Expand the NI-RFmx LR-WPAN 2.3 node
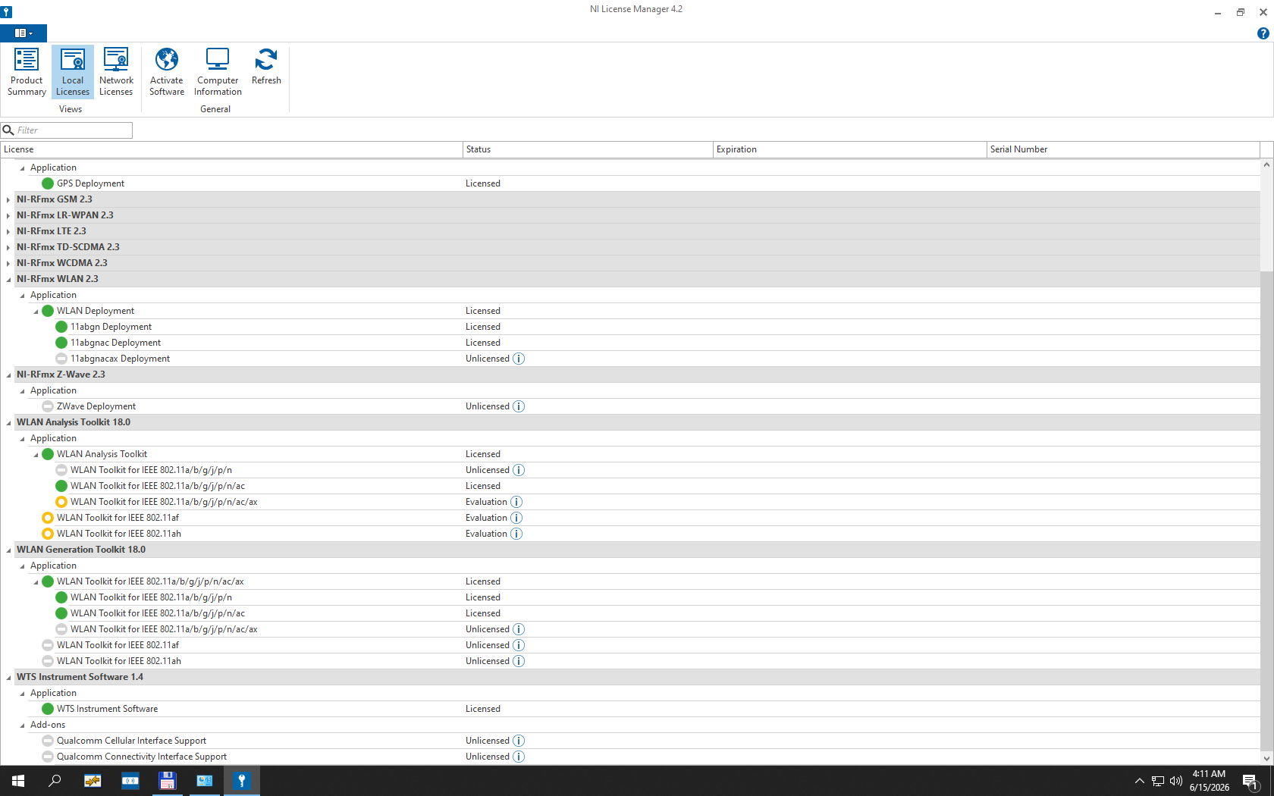 click(x=8, y=216)
